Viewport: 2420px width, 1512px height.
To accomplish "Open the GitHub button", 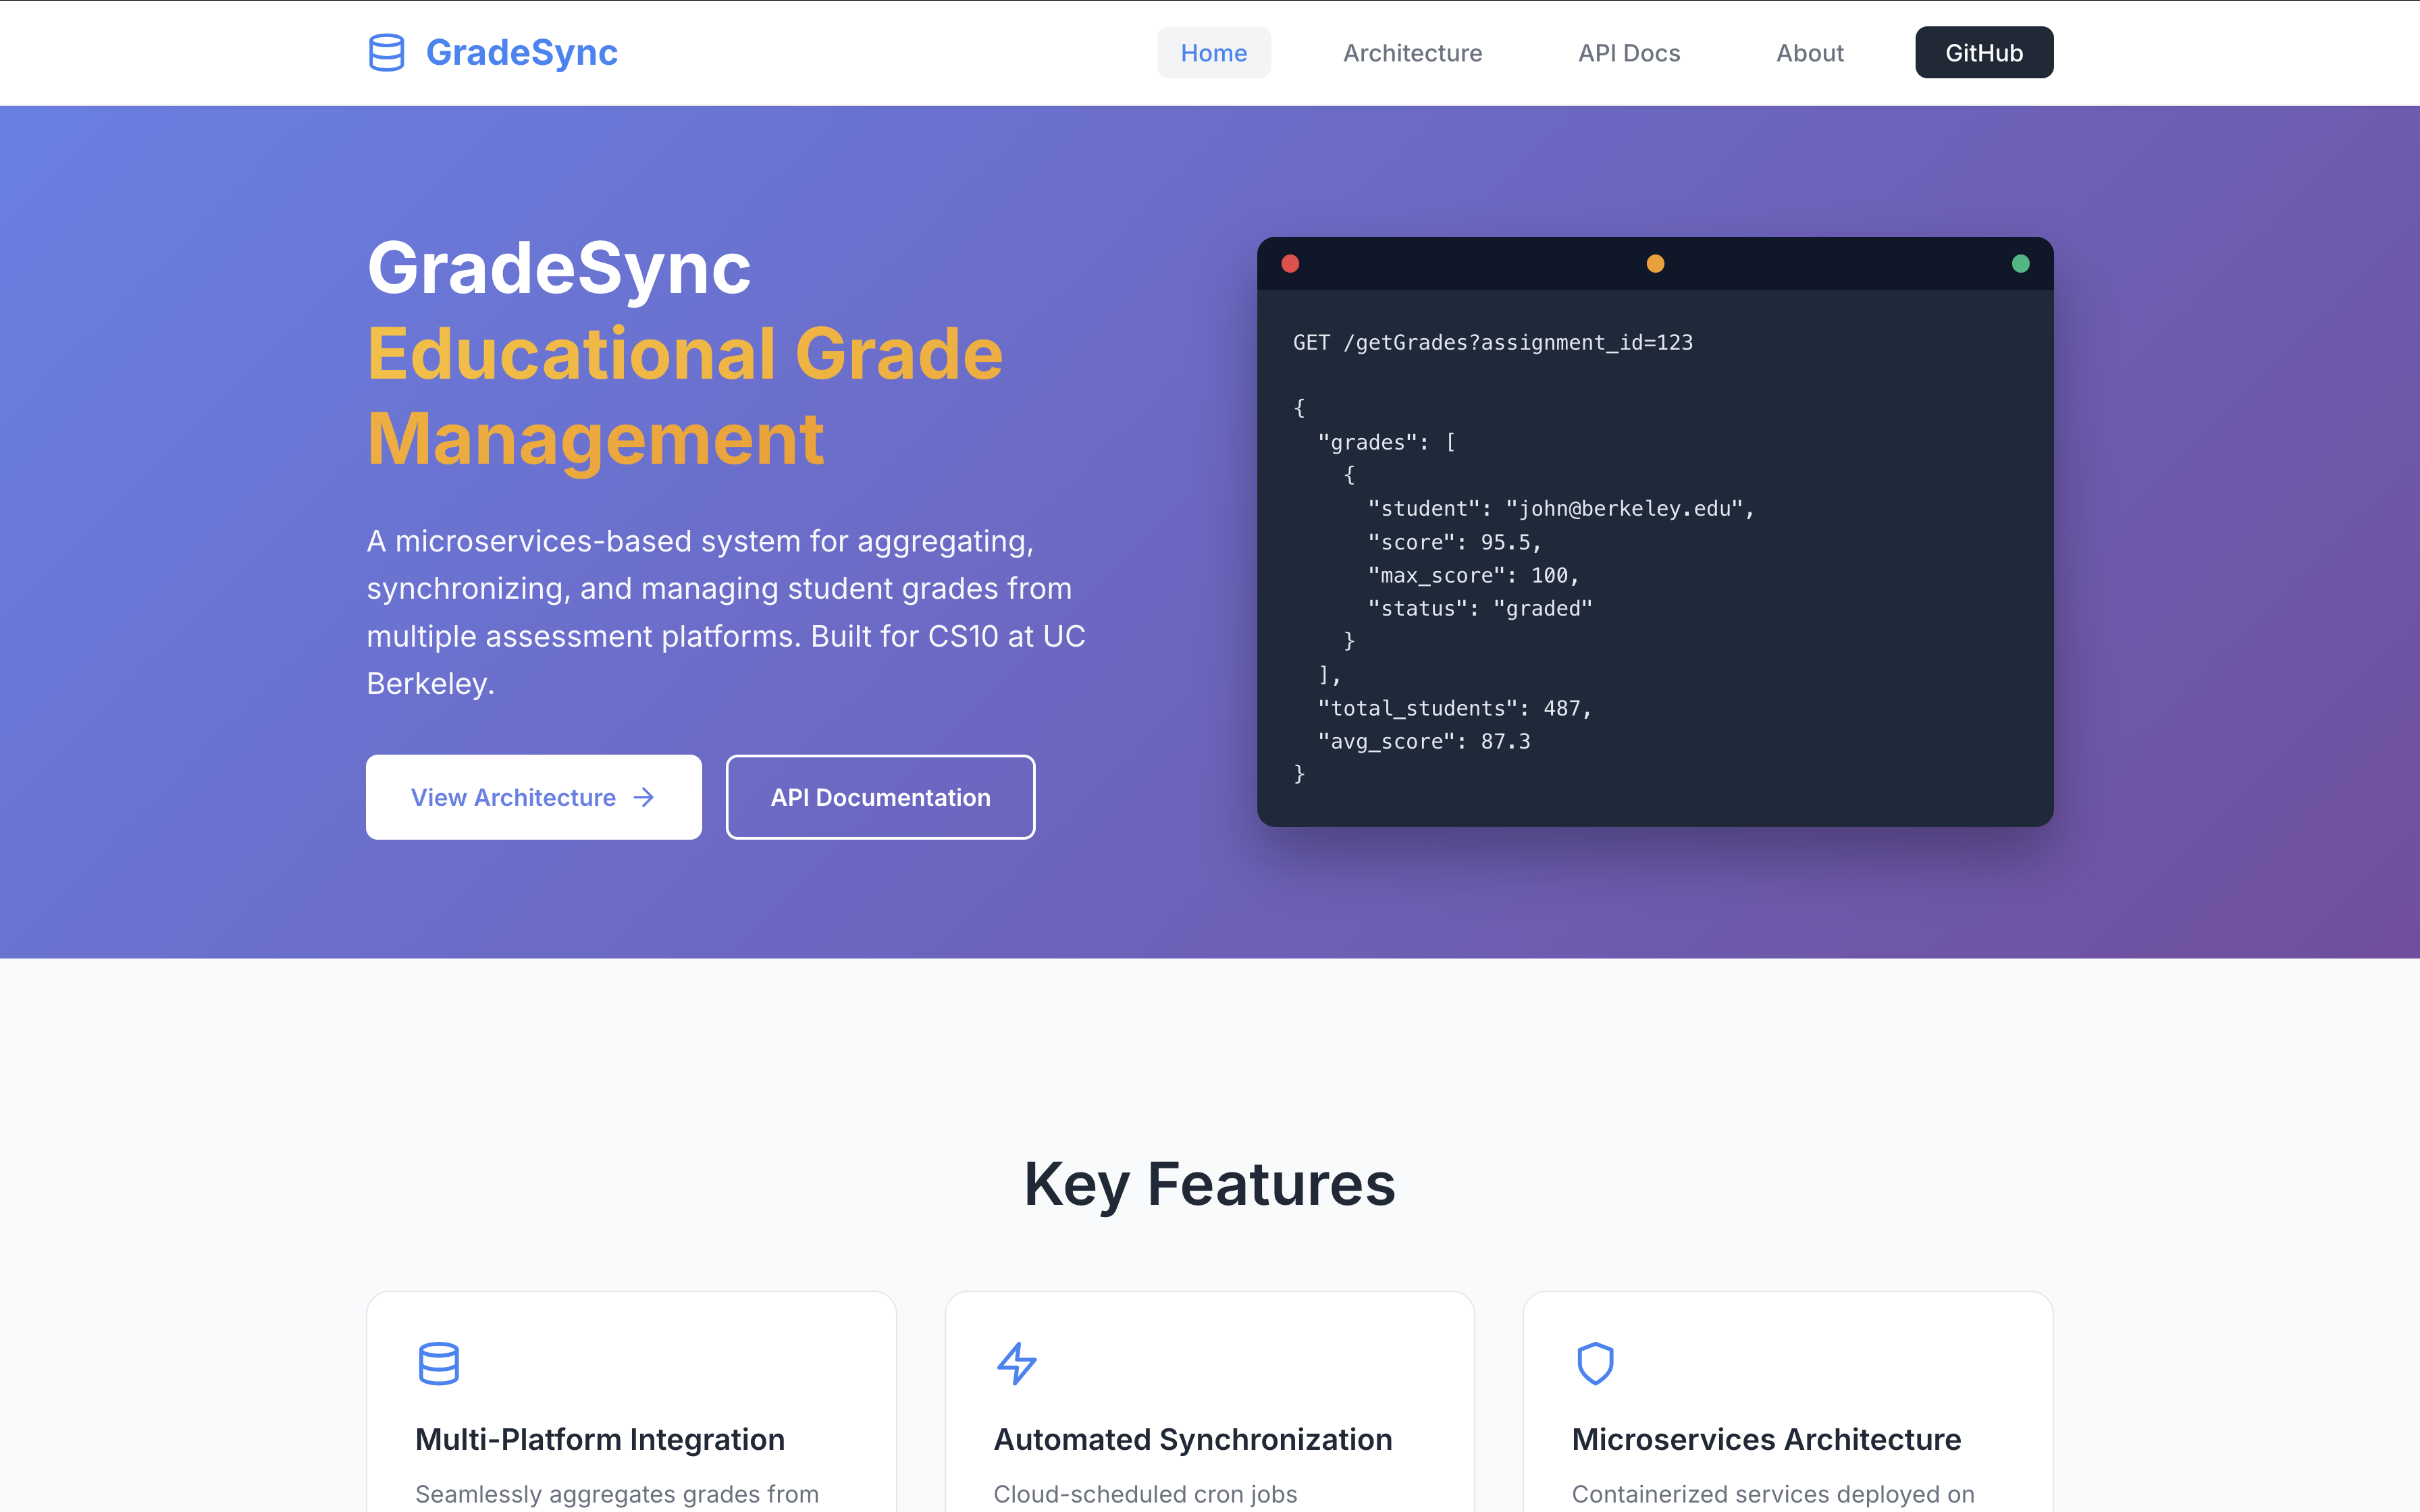I will click(x=1984, y=52).
